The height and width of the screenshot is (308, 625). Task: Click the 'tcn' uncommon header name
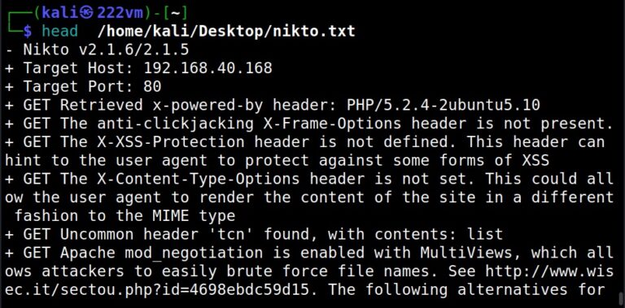click(x=231, y=234)
